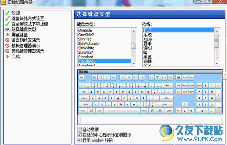Pick SkinFlat keyboard type
Viewport: 227px width, 145px height.
pos(104,39)
